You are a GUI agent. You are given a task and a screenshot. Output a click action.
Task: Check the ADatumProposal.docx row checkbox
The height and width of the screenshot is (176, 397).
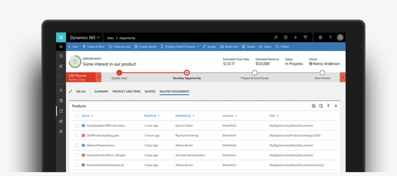(76, 146)
